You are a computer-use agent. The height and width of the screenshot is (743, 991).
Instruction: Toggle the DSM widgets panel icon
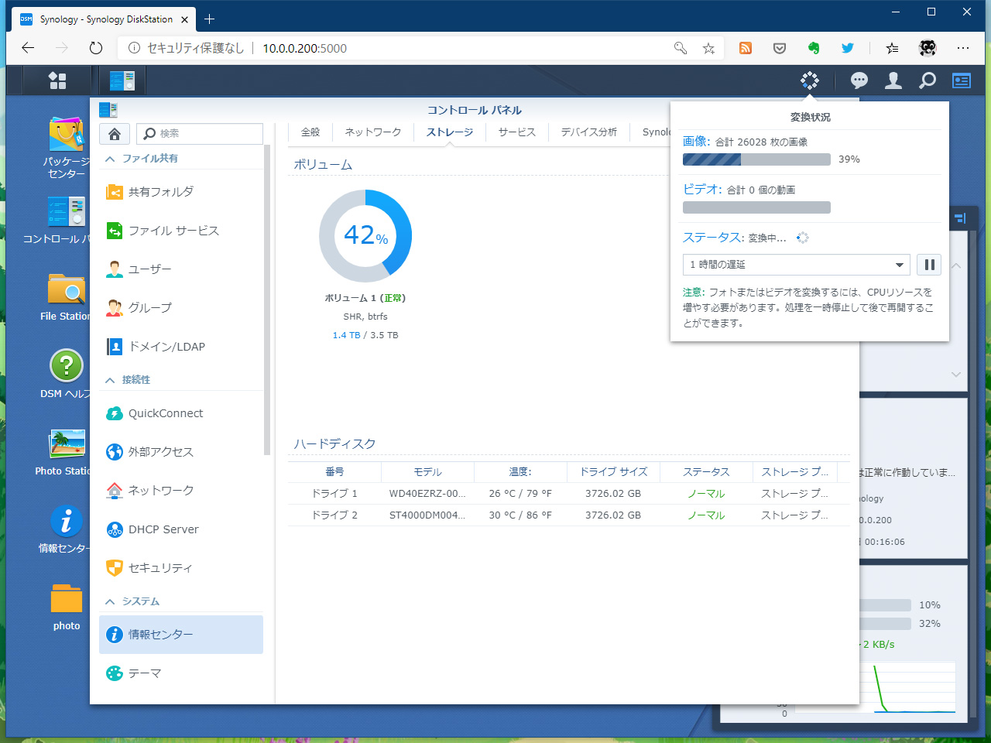[x=962, y=80]
